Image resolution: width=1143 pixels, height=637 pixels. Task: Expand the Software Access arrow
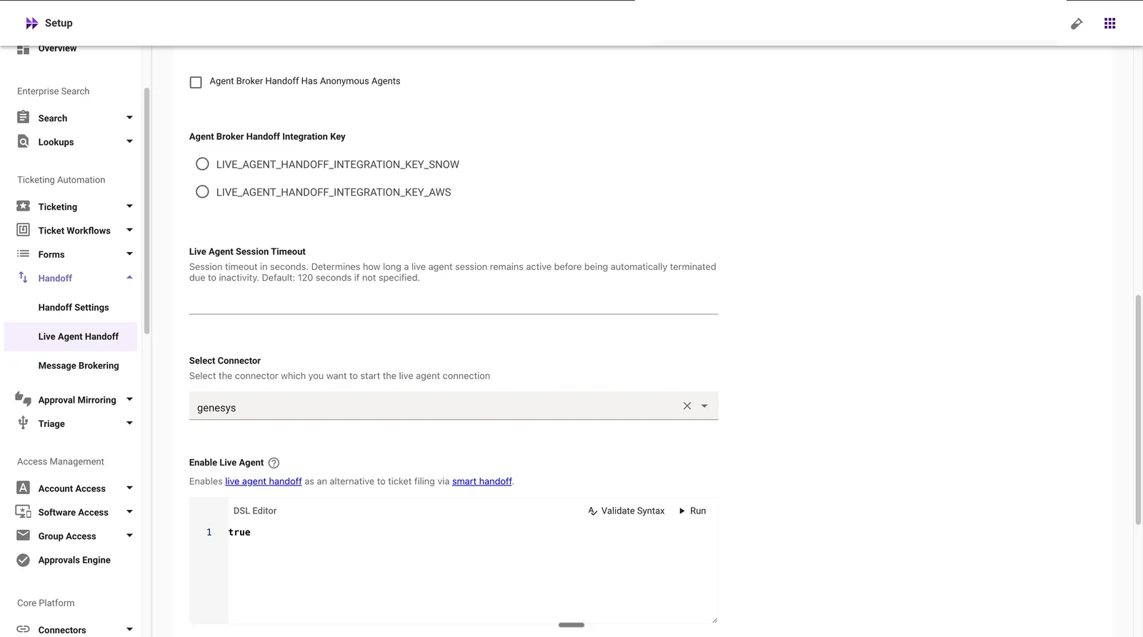pyautogui.click(x=129, y=511)
